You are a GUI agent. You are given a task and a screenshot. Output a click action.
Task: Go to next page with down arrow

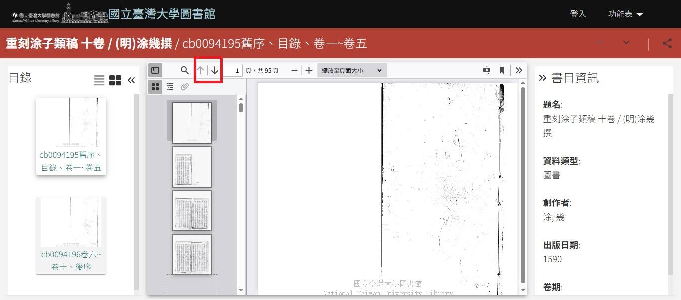tap(215, 70)
